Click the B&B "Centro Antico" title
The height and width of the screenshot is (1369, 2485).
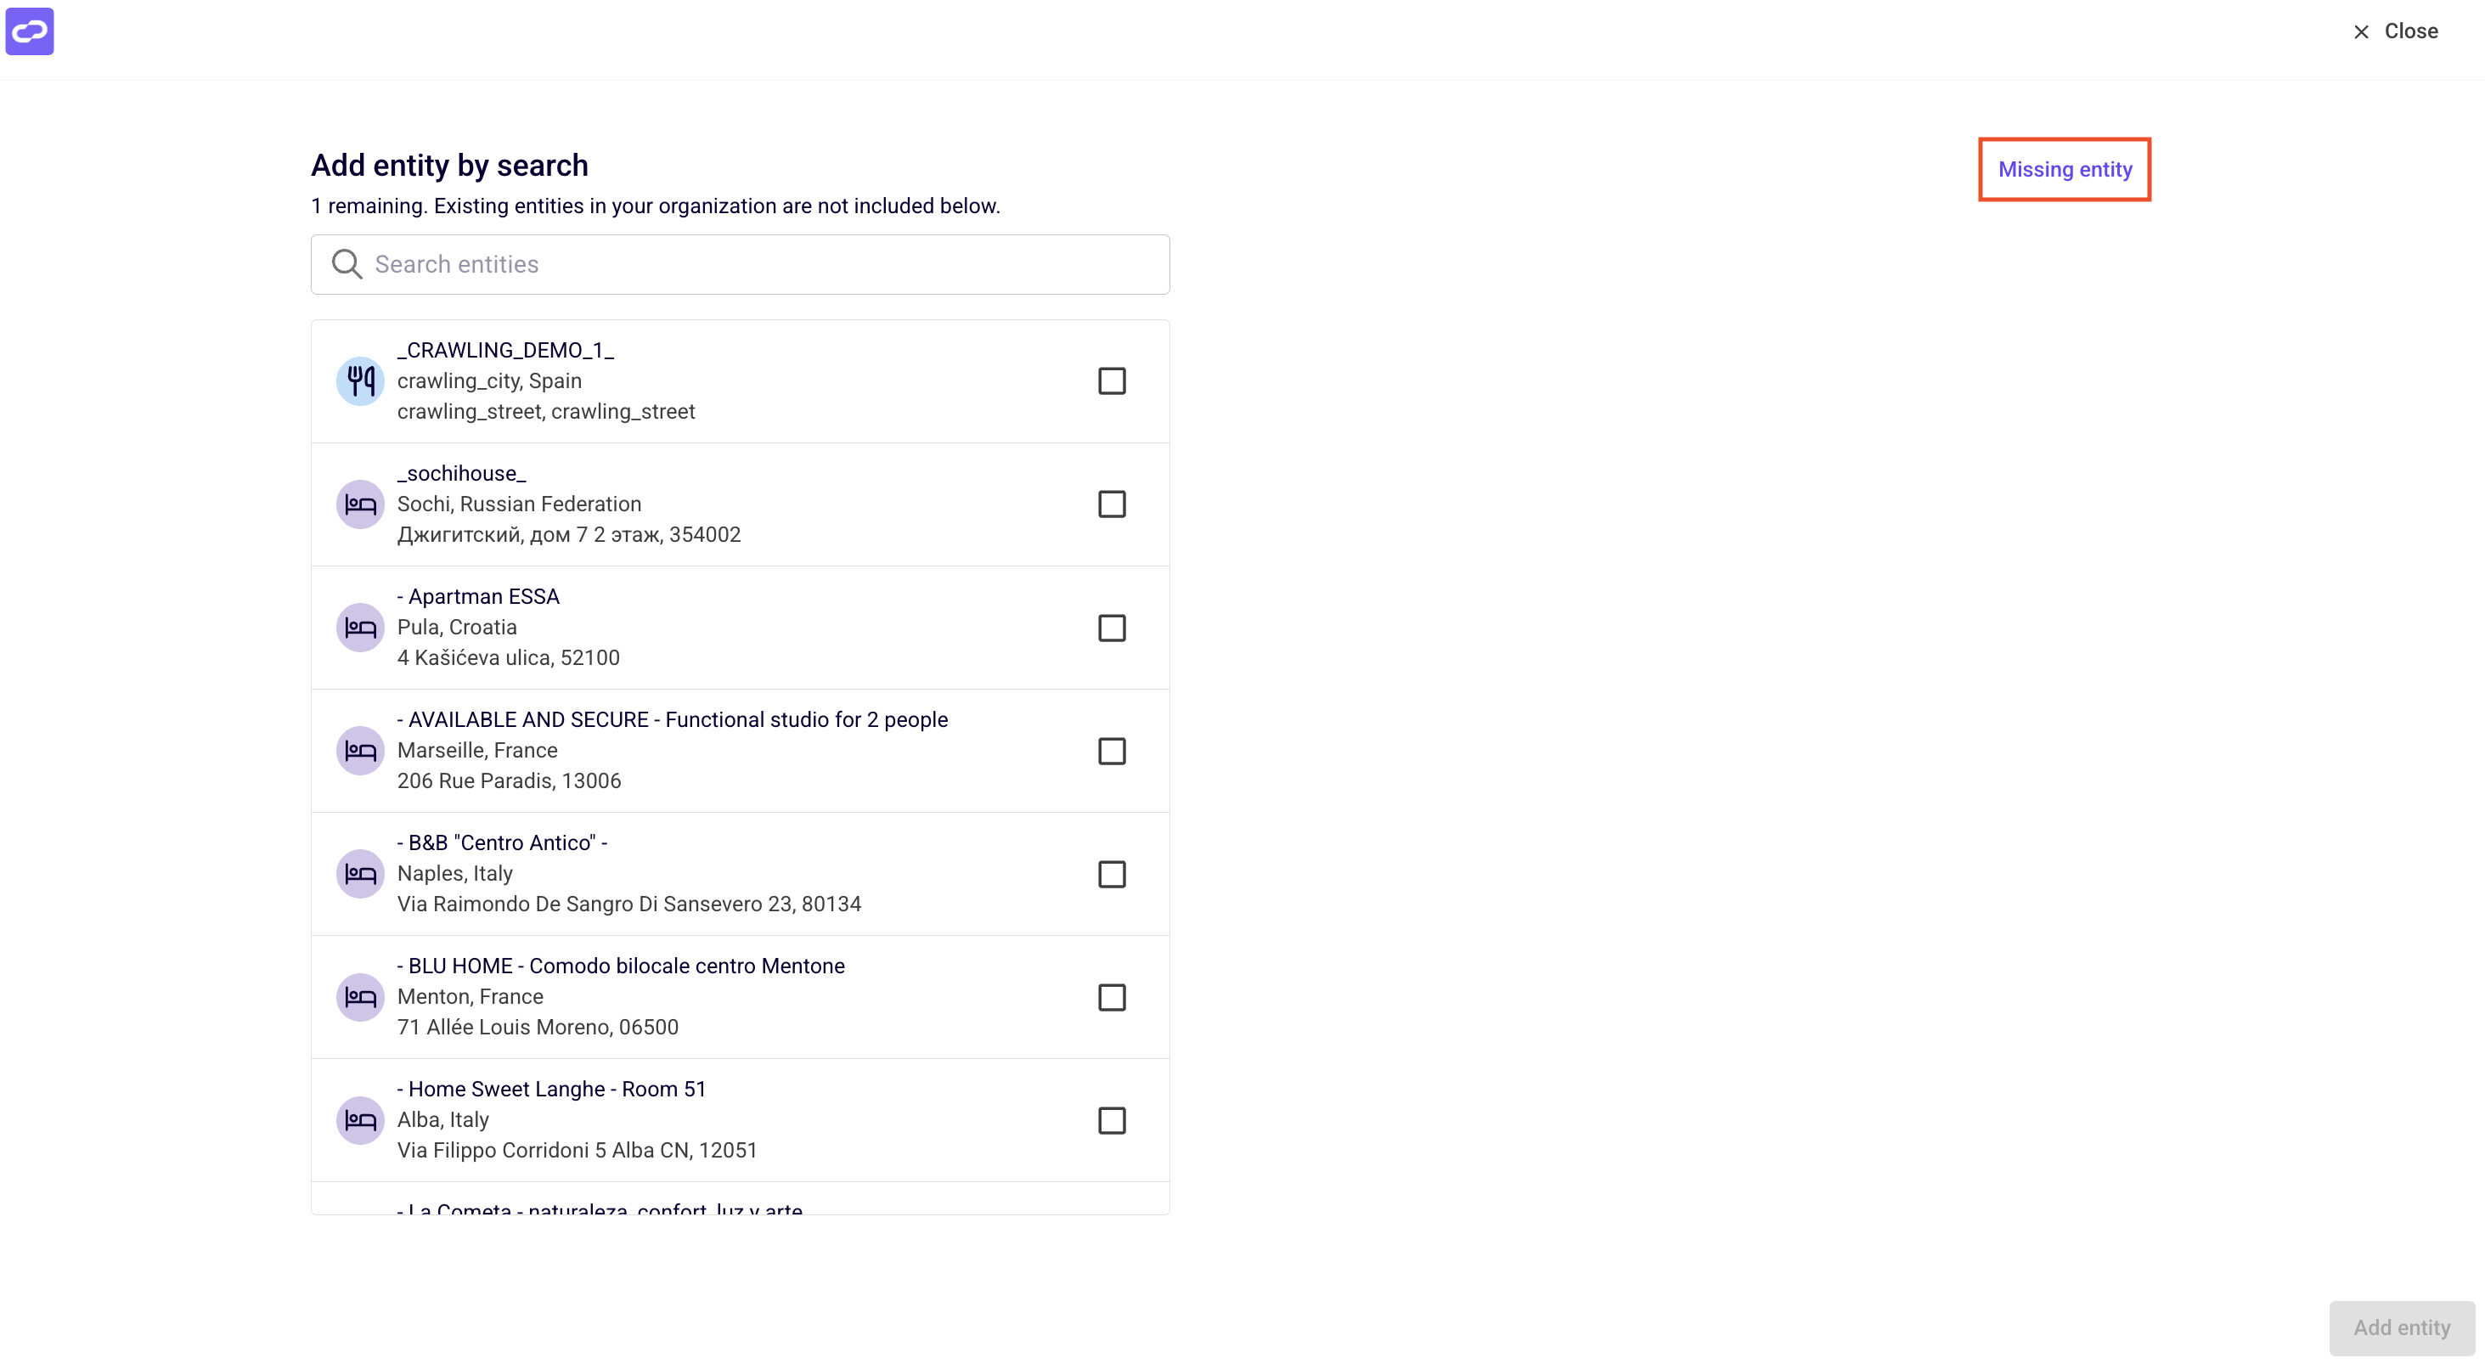(502, 843)
